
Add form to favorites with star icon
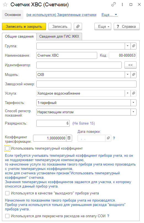pyautogui.click(x=5, y=5)
